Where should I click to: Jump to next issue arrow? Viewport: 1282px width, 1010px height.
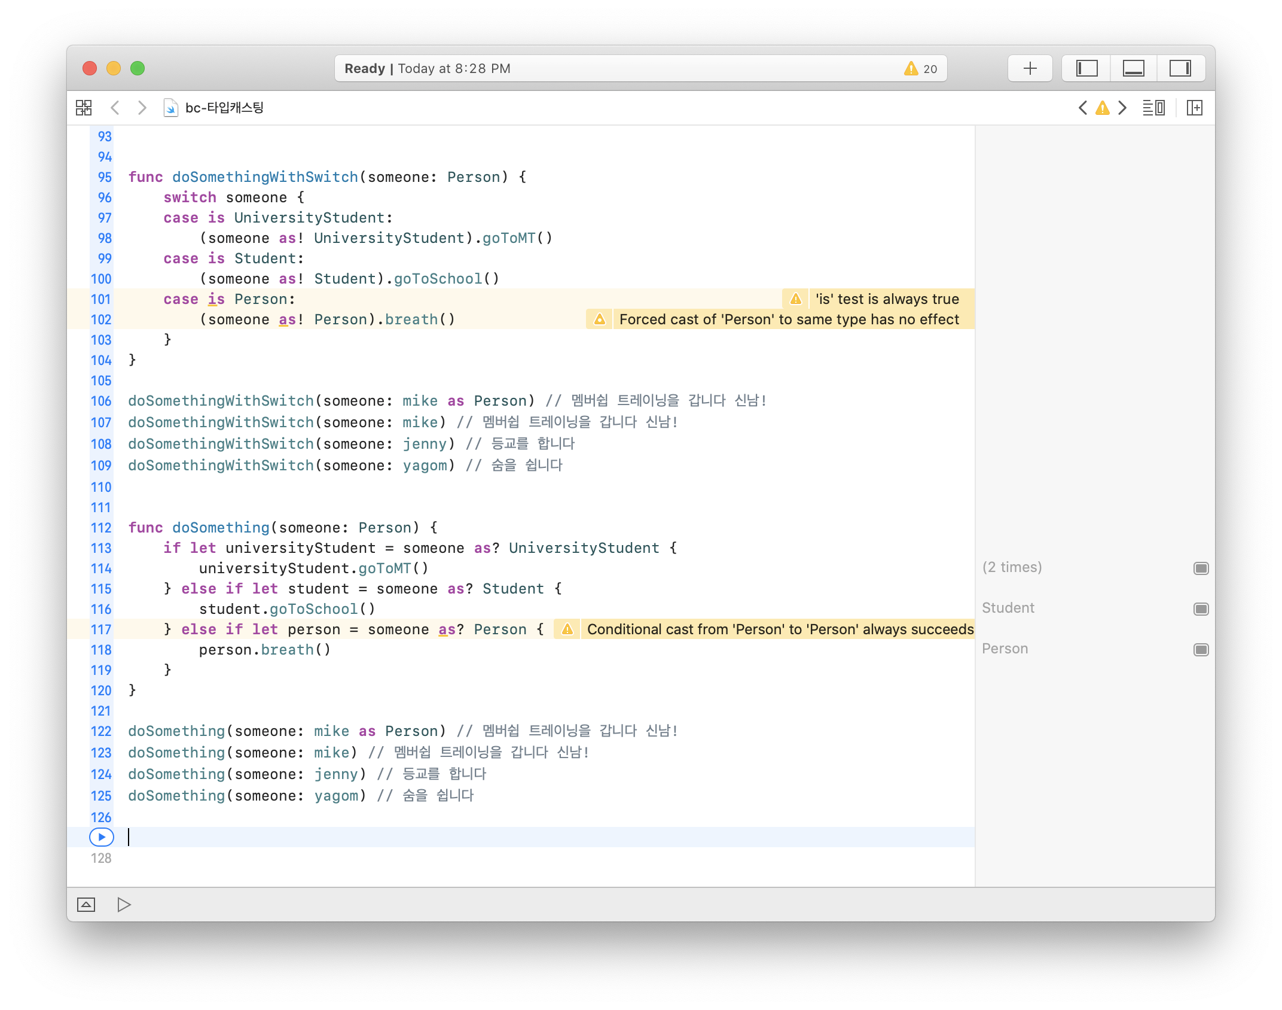[1122, 108]
